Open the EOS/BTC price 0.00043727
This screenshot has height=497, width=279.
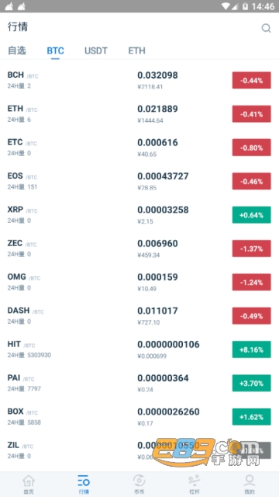[163, 176]
